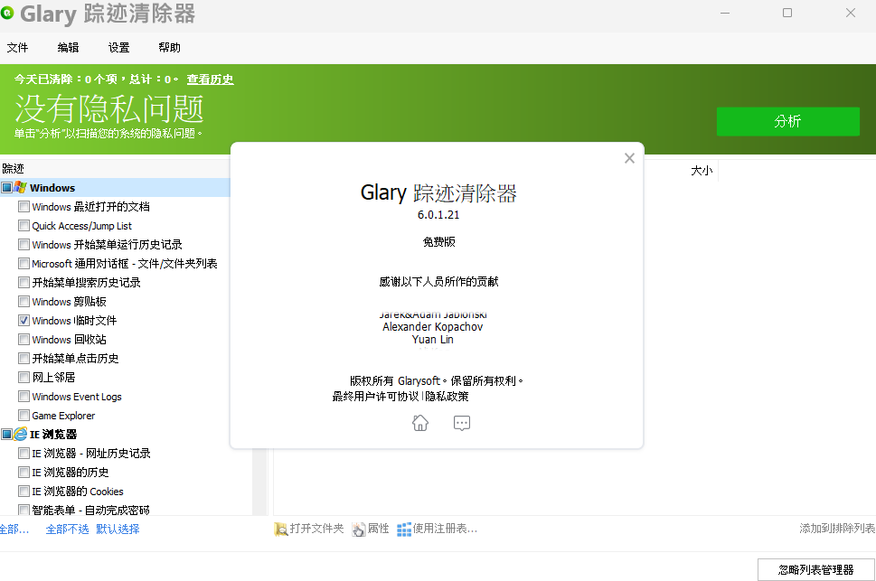Click the 免费版 edition label
This screenshot has height=581, width=876.
pyautogui.click(x=439, y=242)
